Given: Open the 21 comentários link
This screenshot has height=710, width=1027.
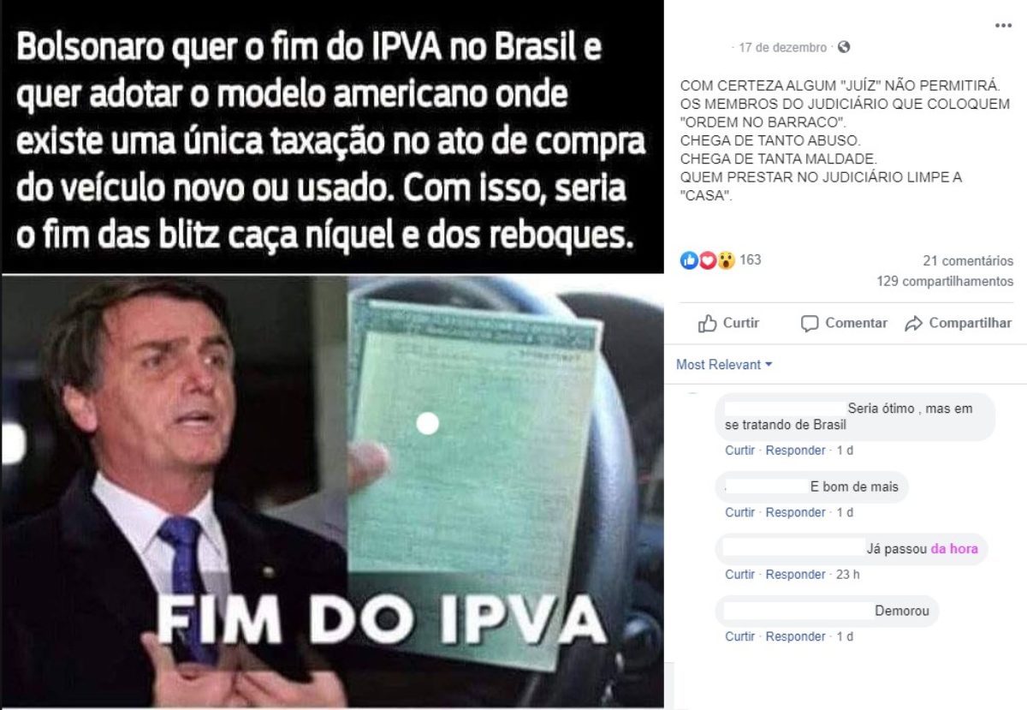Looking at the screenshot, I should 968,261.
